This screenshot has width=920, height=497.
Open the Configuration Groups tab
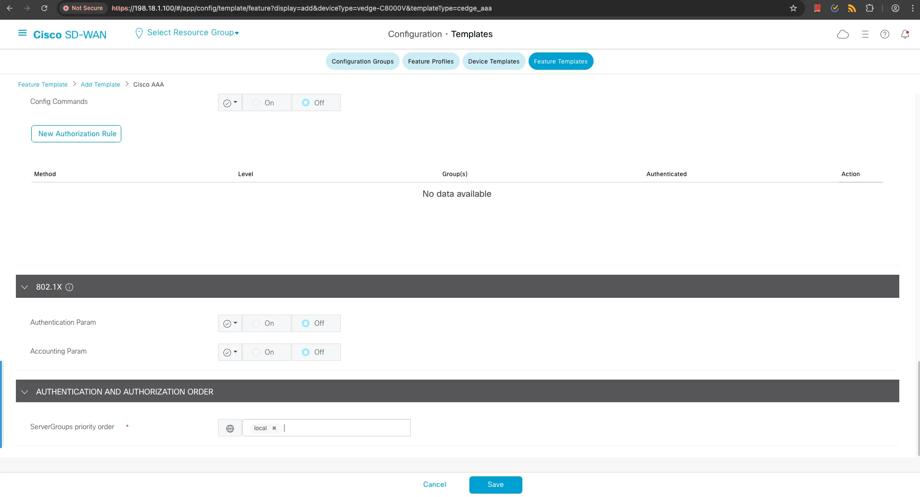363,61
